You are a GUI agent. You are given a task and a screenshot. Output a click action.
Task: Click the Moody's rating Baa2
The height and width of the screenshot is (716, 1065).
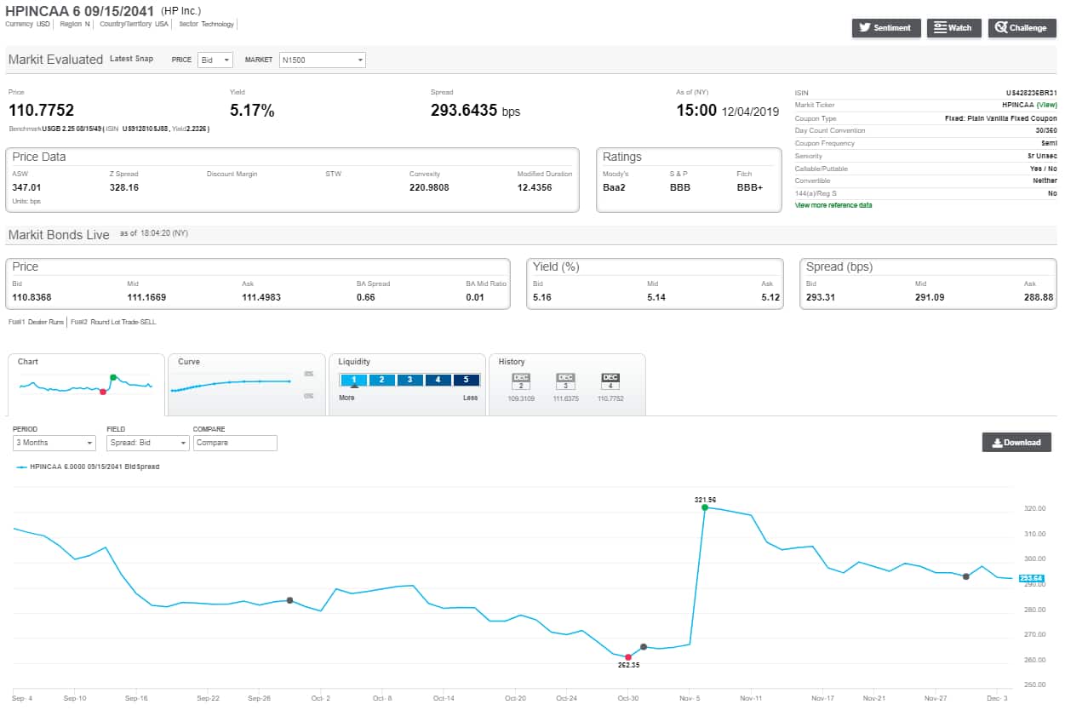coord(615,187)
